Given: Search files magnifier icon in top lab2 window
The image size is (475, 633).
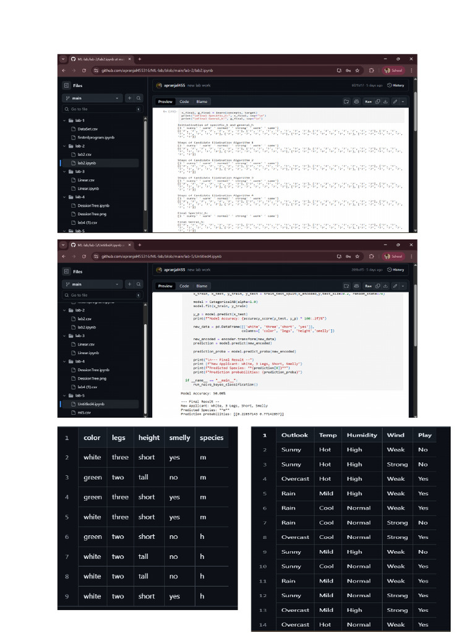Looking at the screenshot, I should tap(139, 98).
